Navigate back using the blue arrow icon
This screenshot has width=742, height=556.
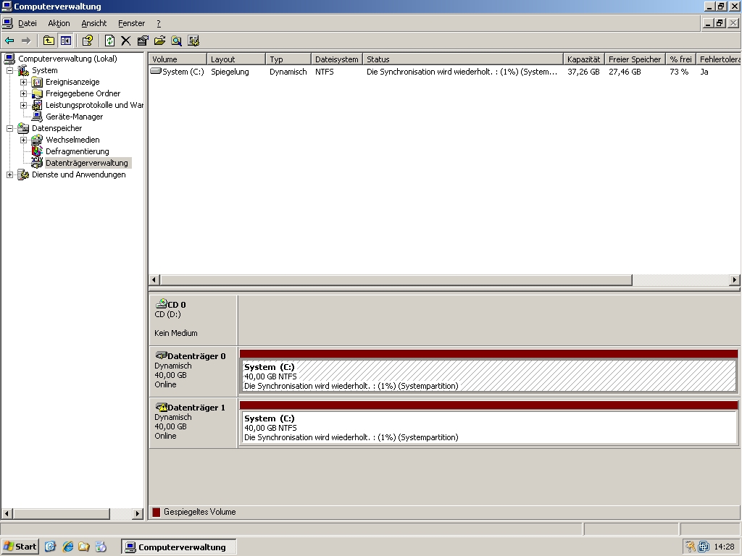9,41
